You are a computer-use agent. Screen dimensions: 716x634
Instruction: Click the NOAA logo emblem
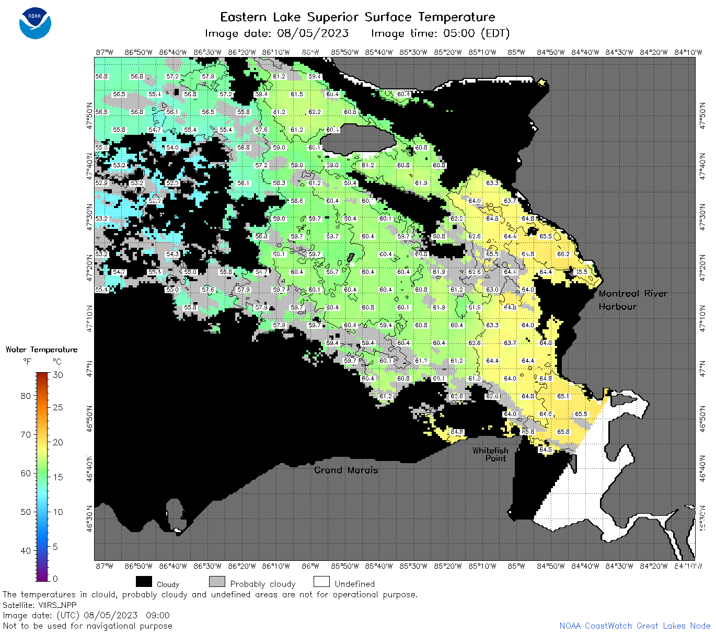(35, 24)
